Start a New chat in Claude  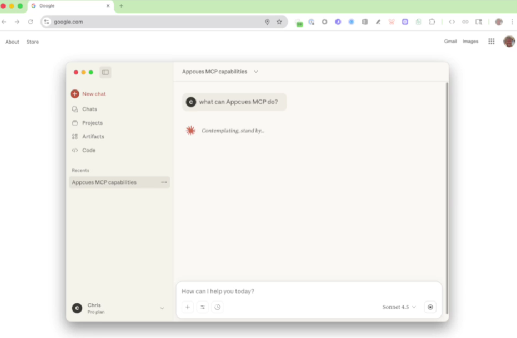pos(89,94)
